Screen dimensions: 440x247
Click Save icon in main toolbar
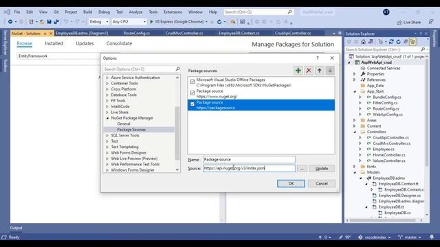click(49, 21)
